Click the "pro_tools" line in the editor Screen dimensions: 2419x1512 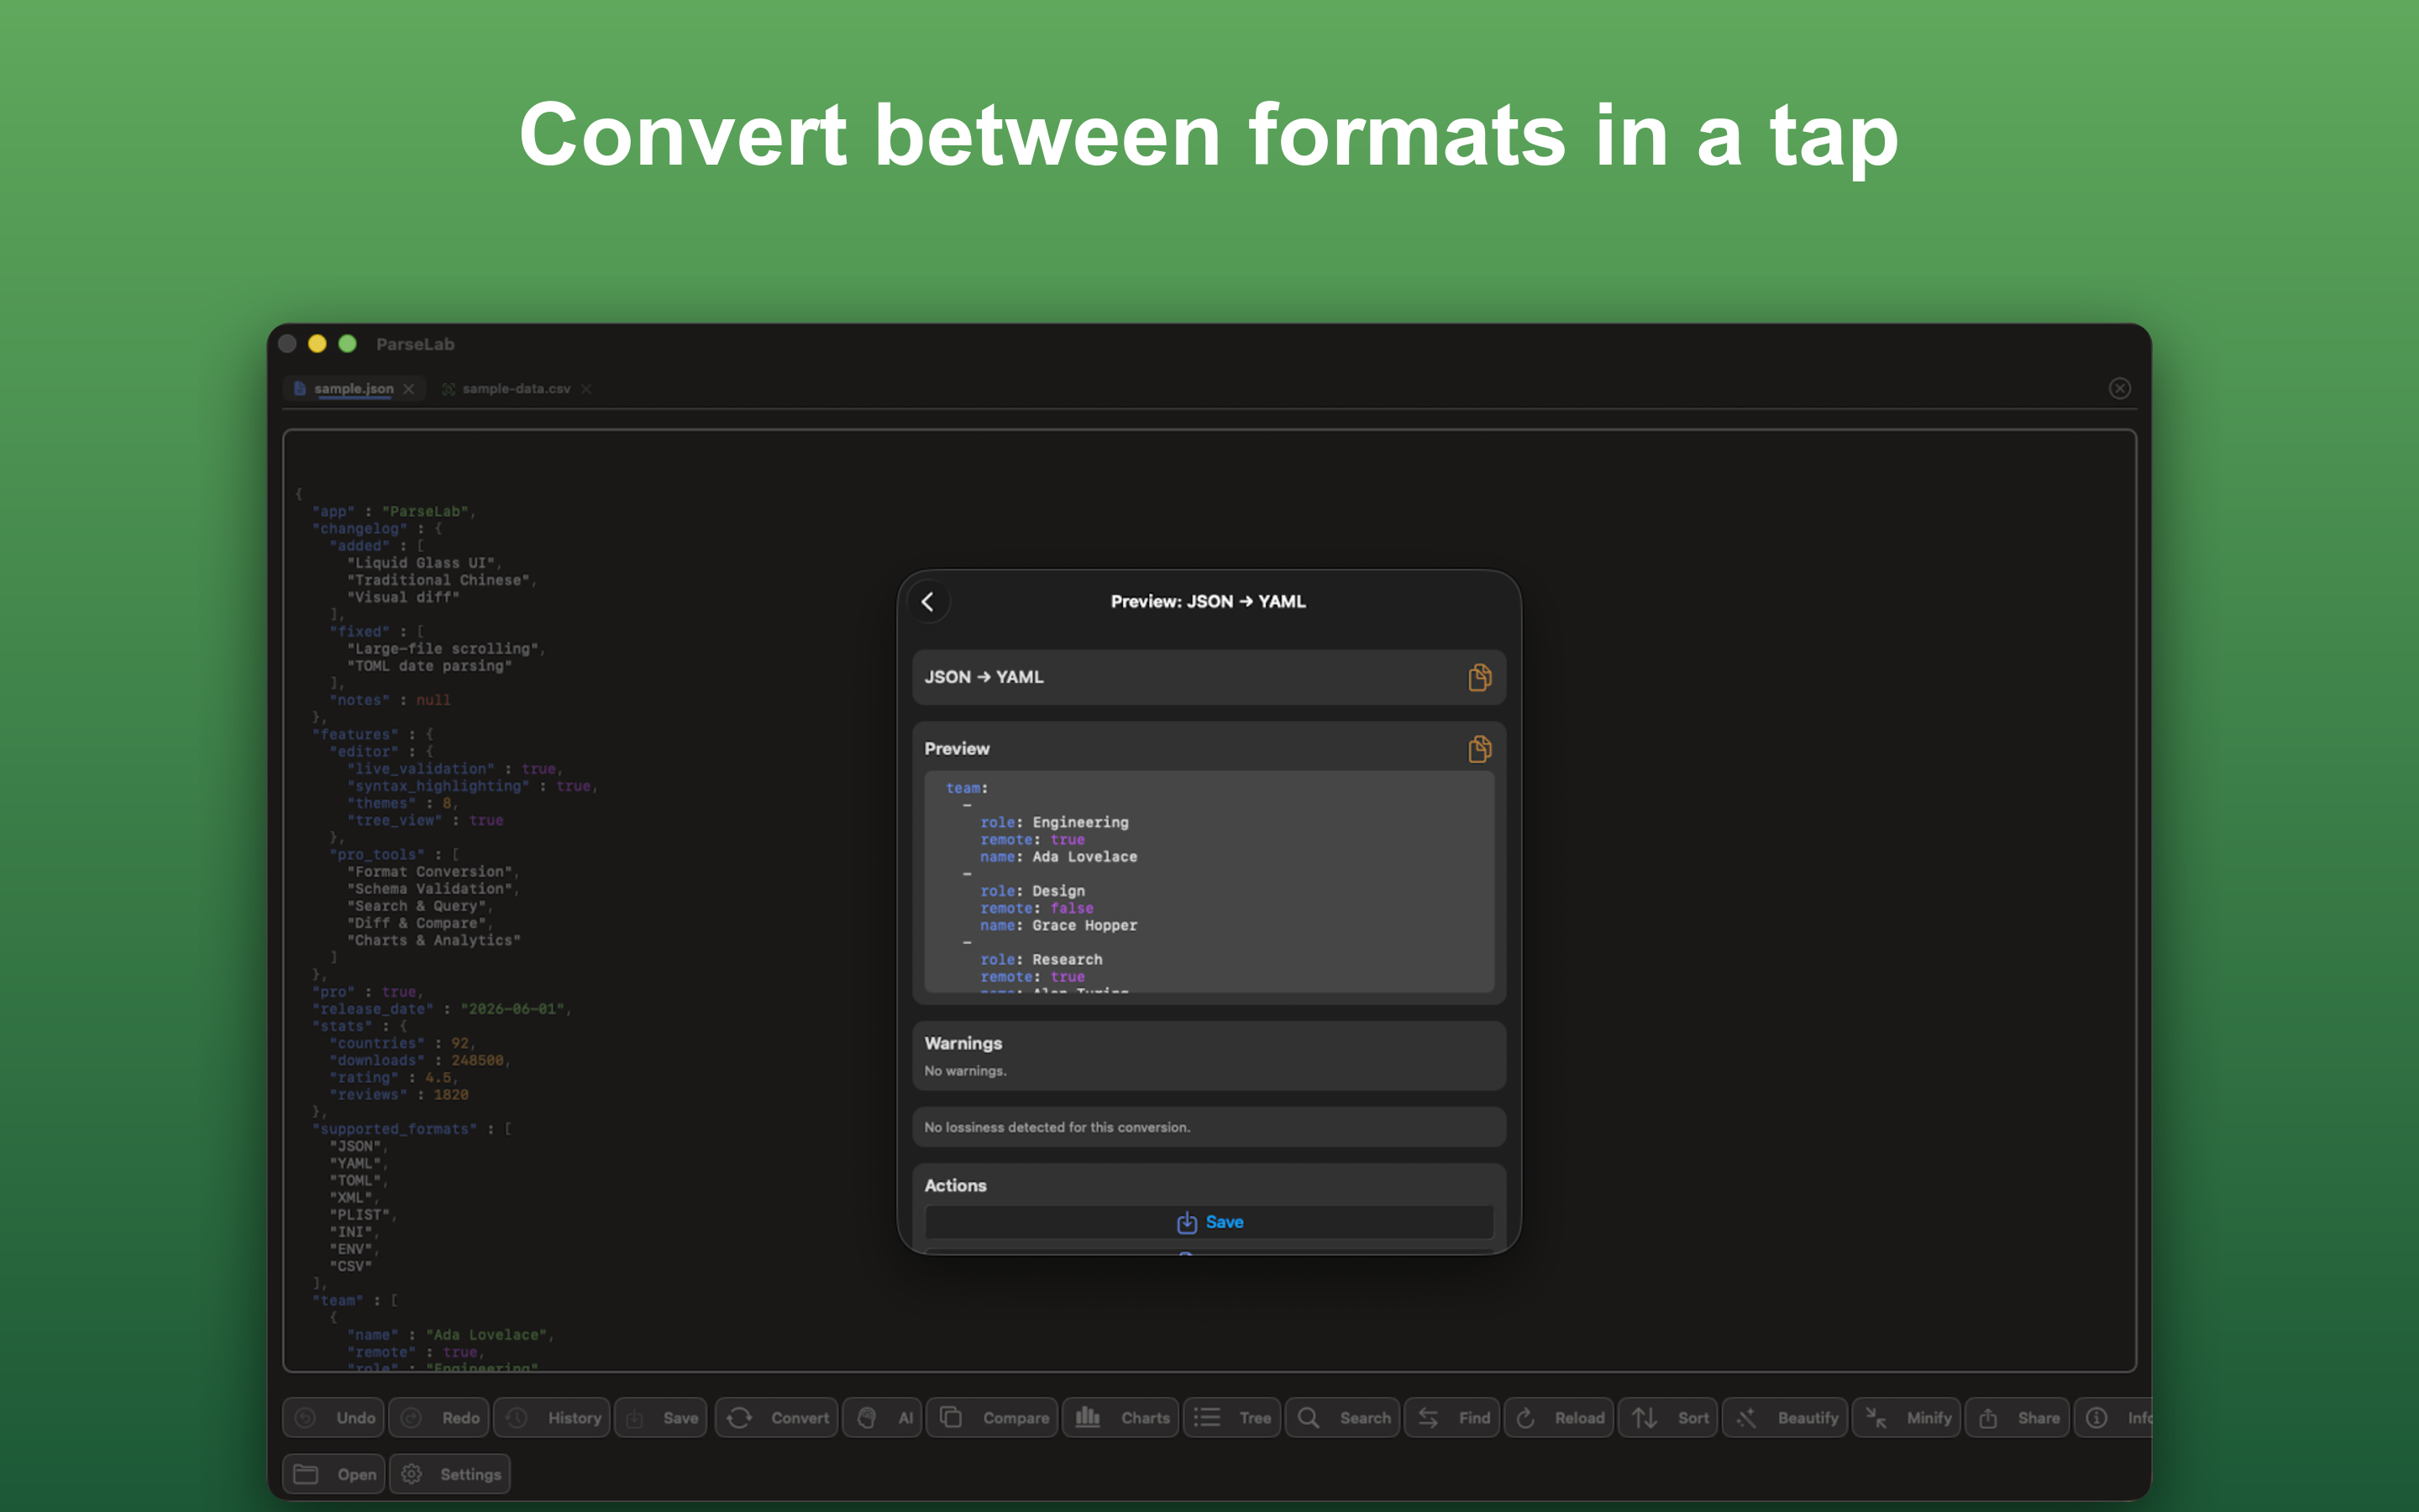point(394,855)
